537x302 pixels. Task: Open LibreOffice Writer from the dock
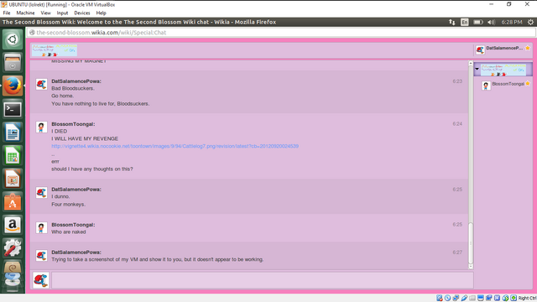[x=13, y=133]
